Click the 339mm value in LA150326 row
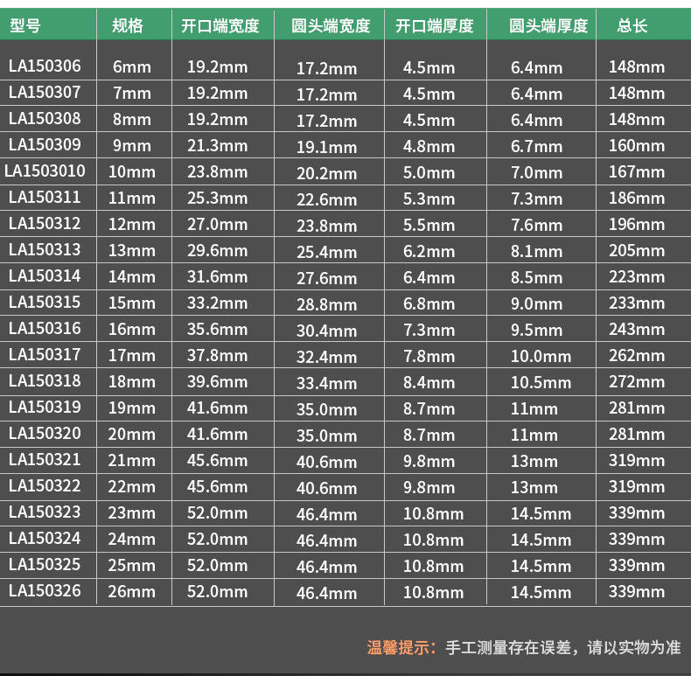The image size is (691, 676). click(637, 591)
